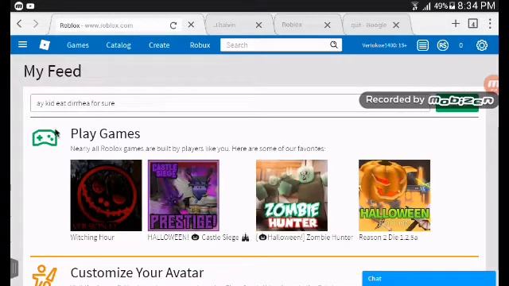Open the settings gear icon
Viewport: 509px width, 286px height.
click(482, 45)
